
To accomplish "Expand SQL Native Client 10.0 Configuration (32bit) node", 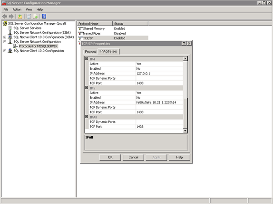I will tap(5, 37).
